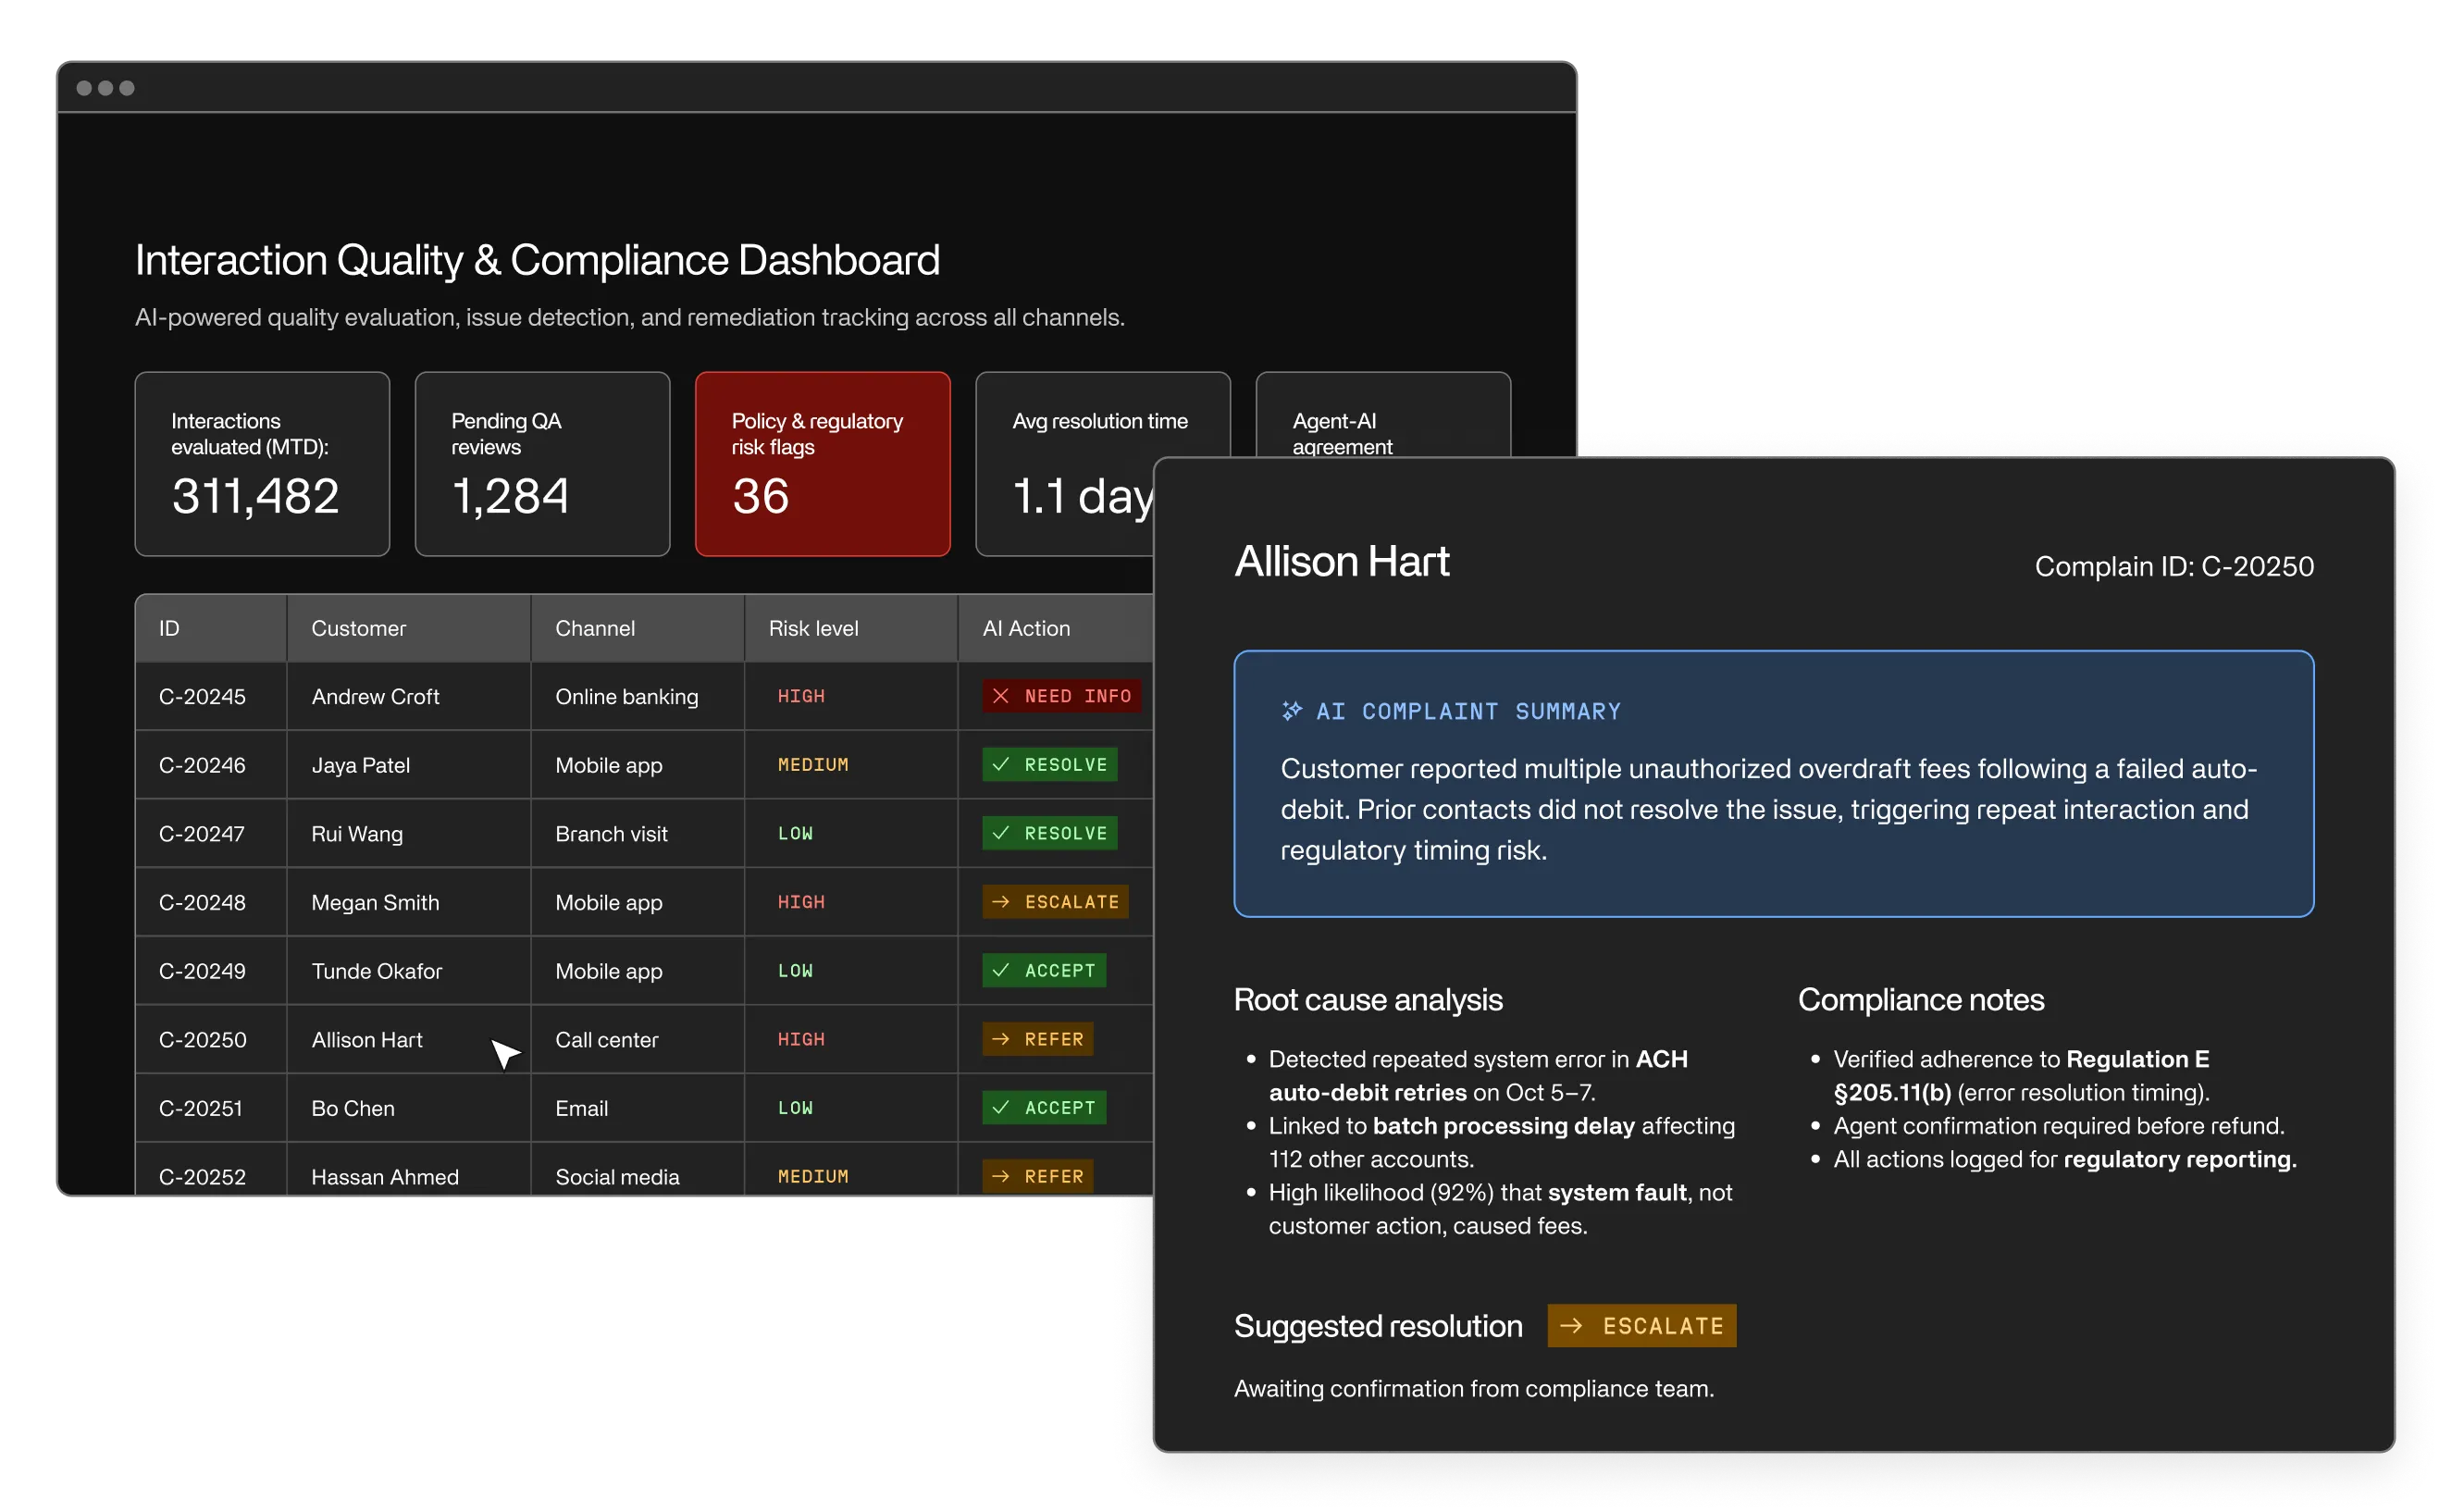
Task: Click the arrow icon in Megan Smith's ESCALATE badge
Action: [x=1000, y=902]
